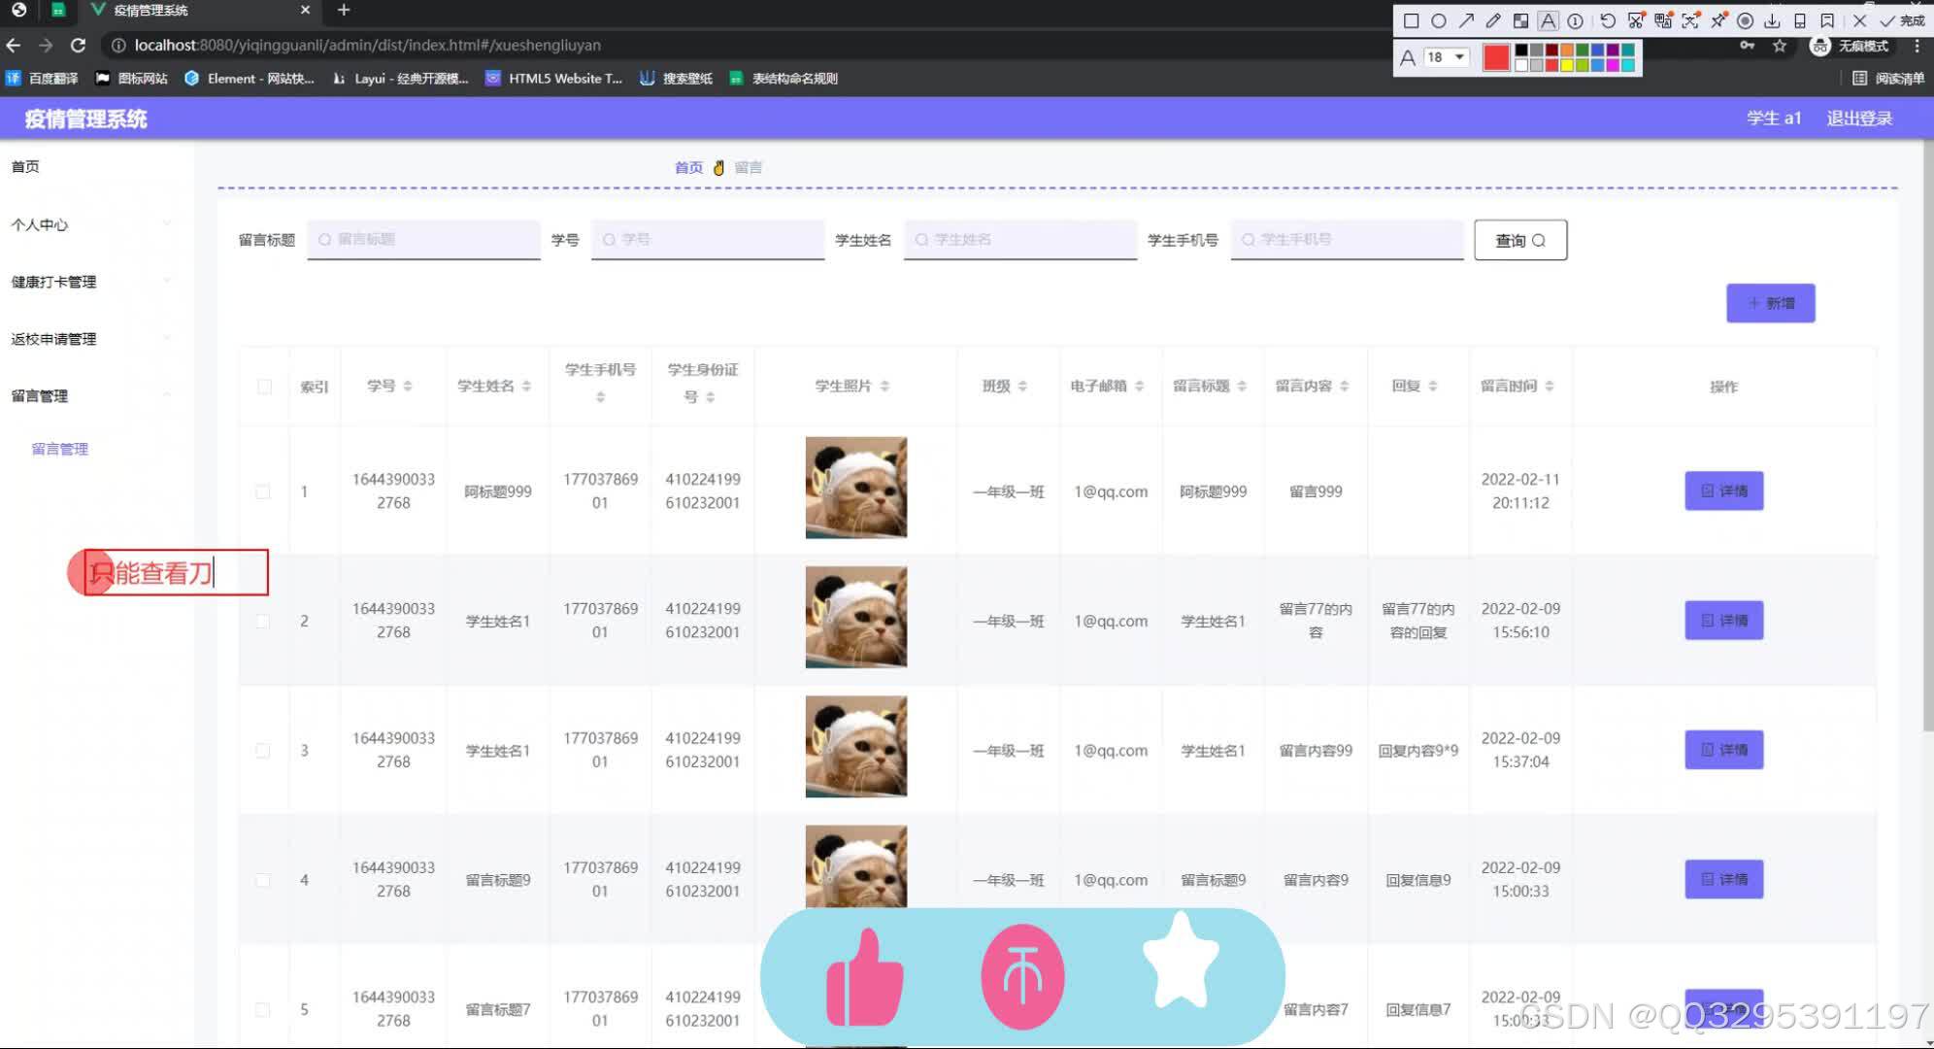Sort the table by 电子邮箱 column arrows
The image size is (1934, 1049).
(1139, 387)
